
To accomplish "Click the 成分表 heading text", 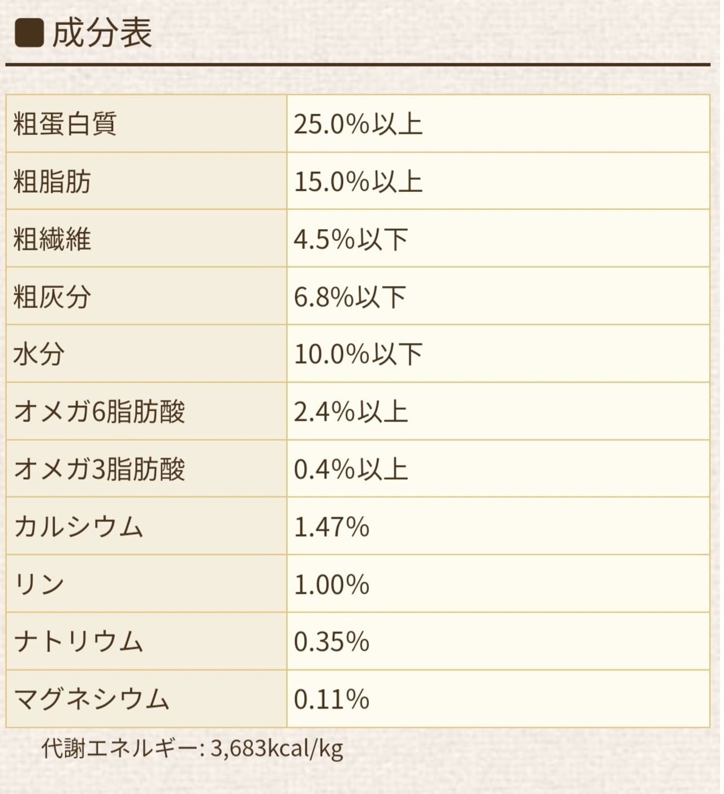I will [x=102, y=33].
